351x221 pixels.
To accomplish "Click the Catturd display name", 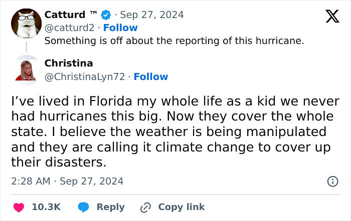I will (x=66, y=14).
